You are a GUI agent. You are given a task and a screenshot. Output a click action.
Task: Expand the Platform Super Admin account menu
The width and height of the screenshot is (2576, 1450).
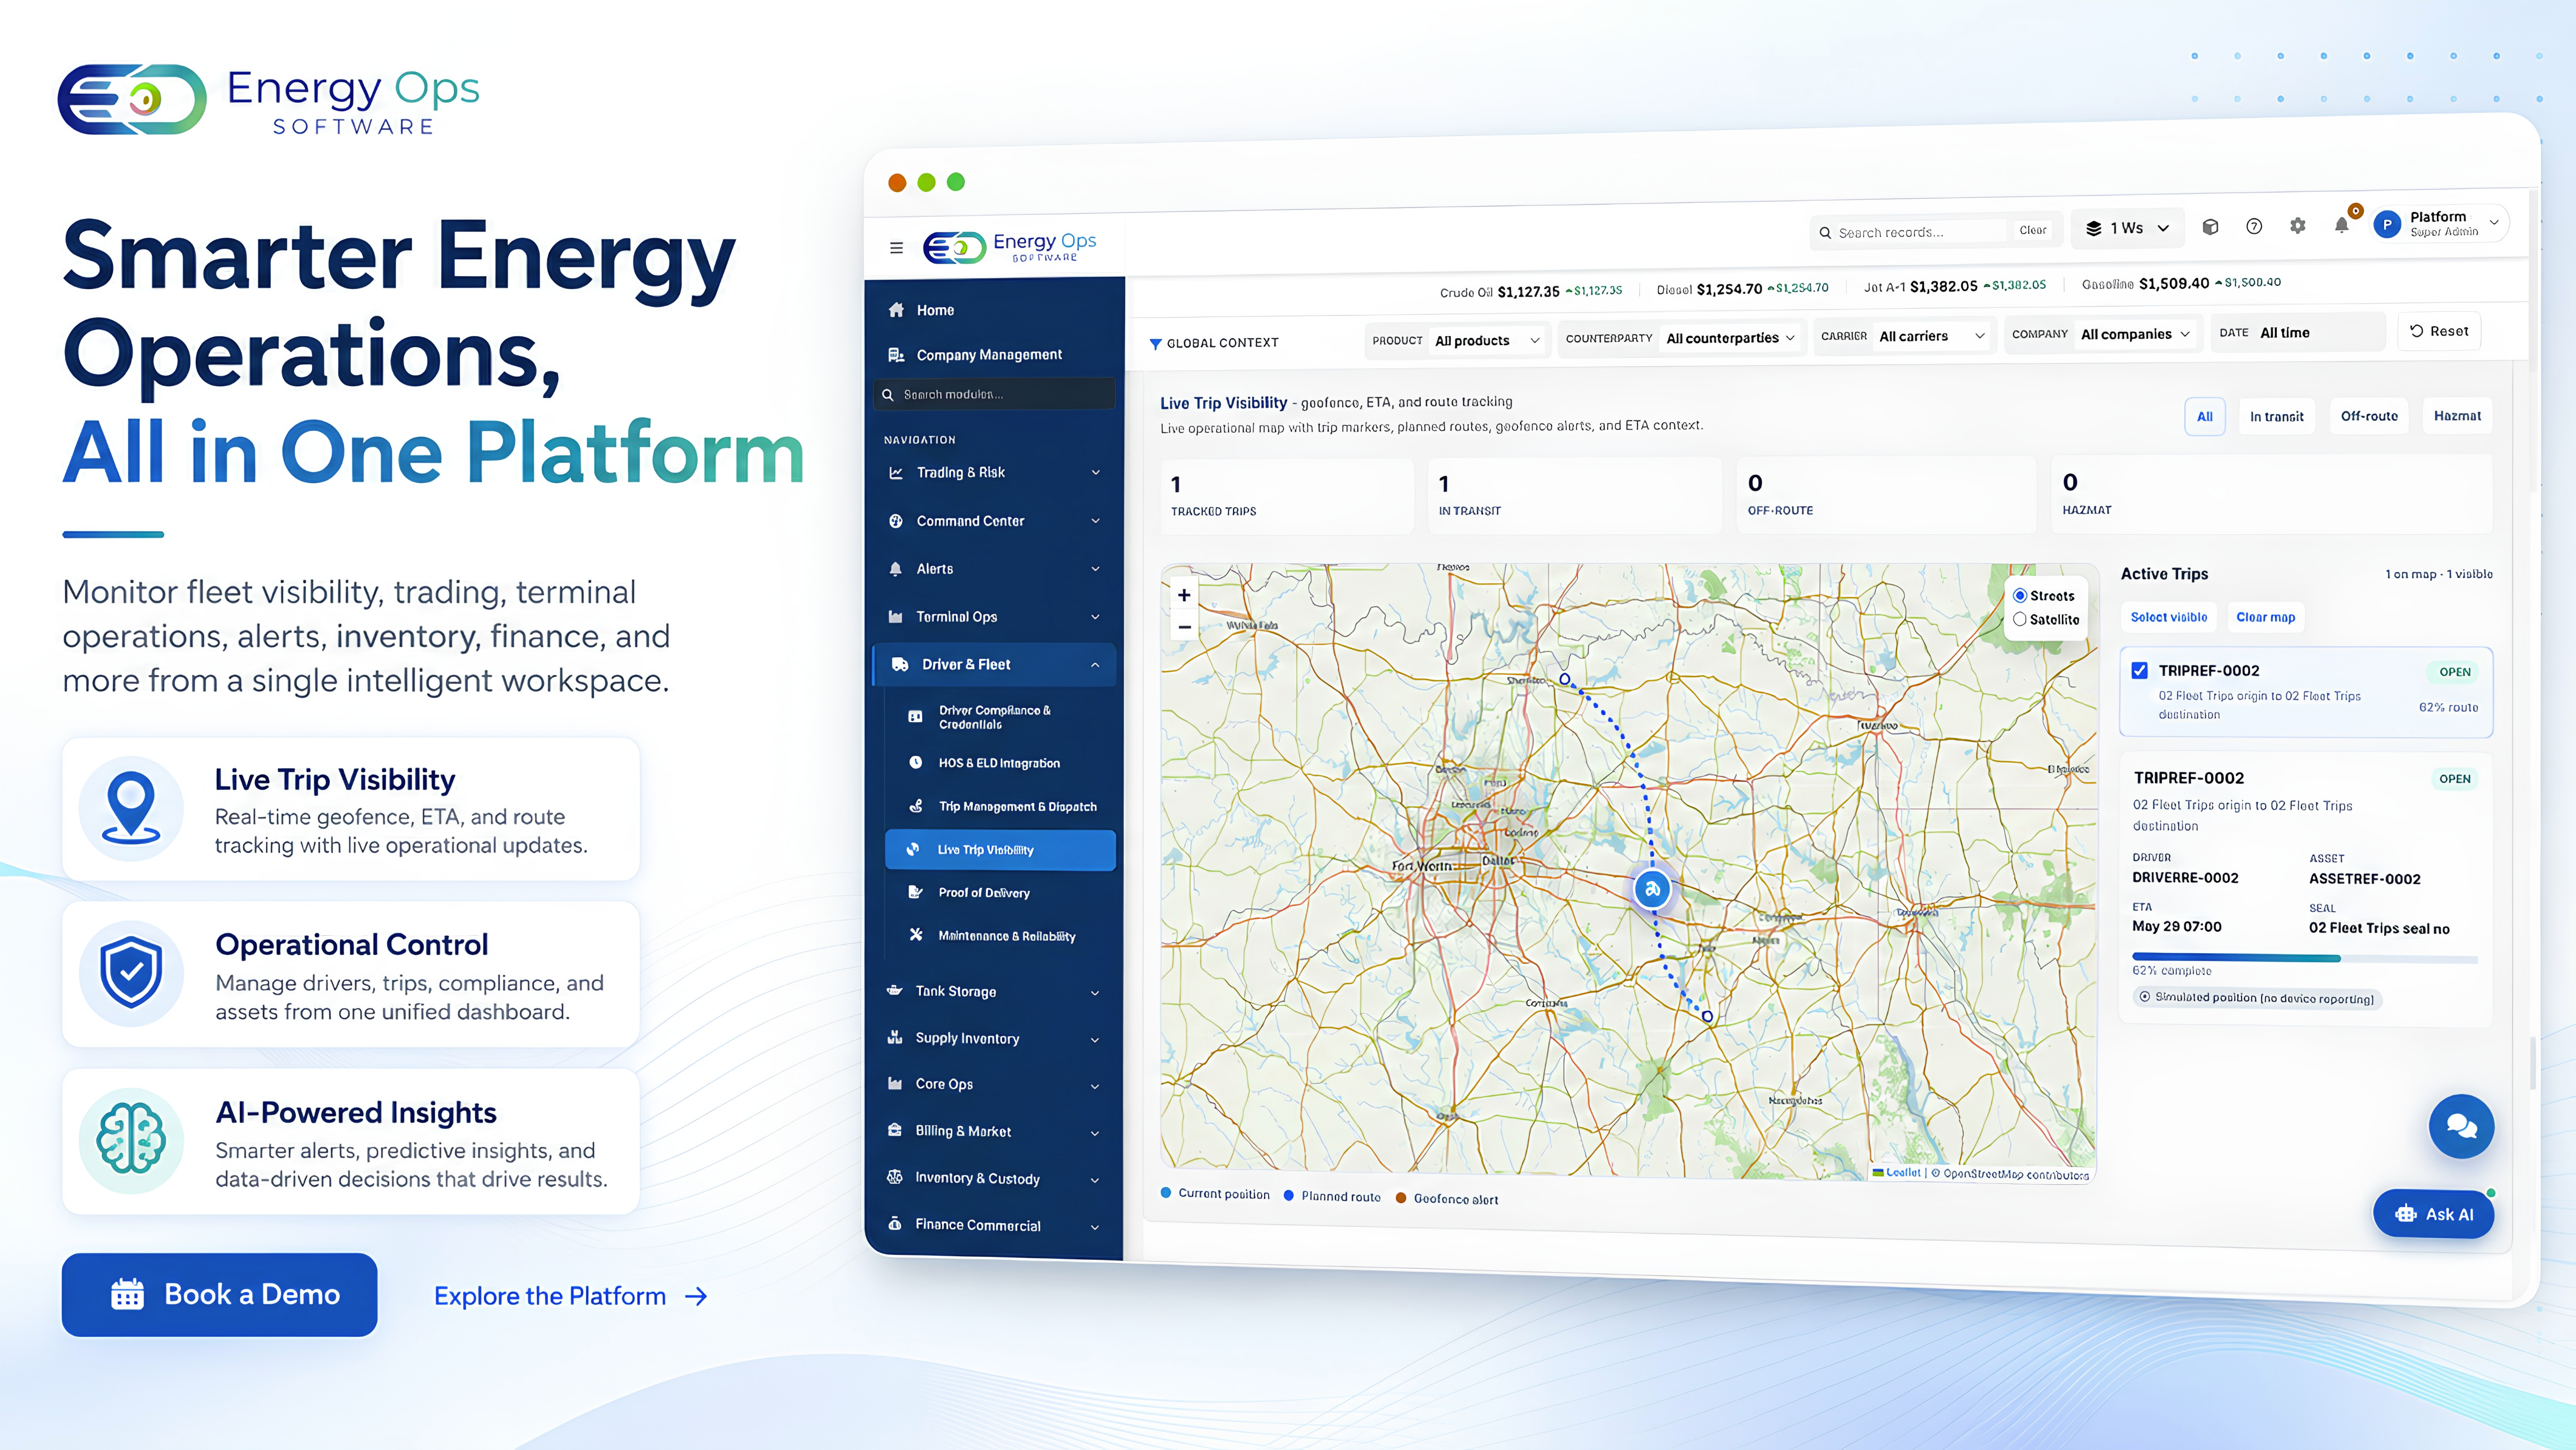2495,222
